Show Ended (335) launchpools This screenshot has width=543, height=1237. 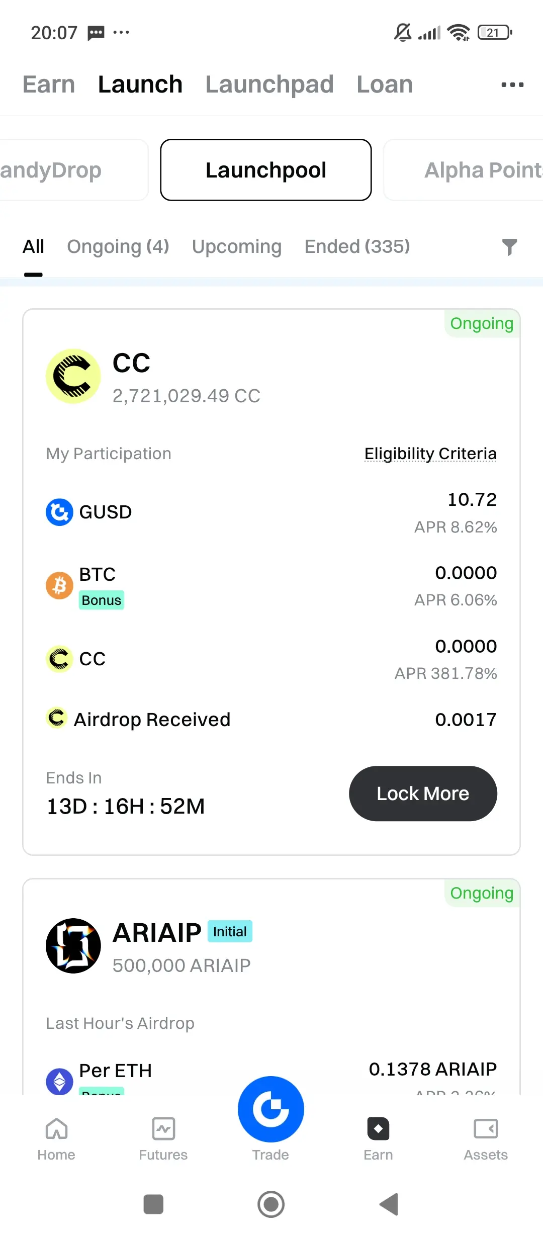(357, 247)
